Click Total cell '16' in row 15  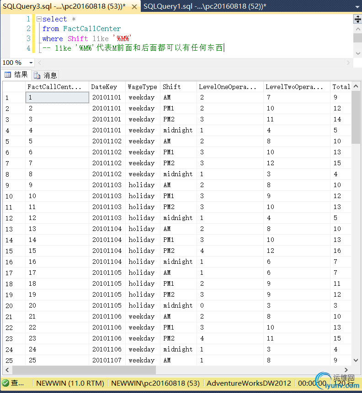(x=341, y=251)
